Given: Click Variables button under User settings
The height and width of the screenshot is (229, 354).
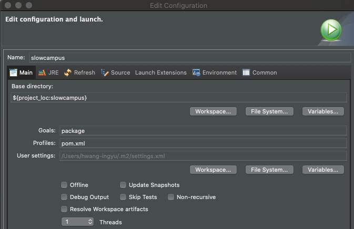Looking at the screenshot, I should tap(323, 170).
